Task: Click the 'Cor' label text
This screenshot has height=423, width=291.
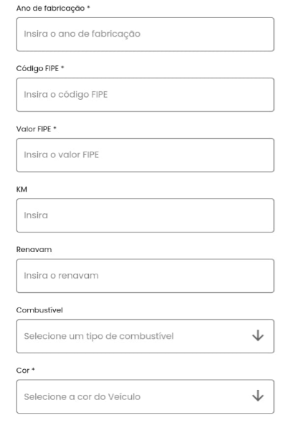Action: [x=23, y=371]
